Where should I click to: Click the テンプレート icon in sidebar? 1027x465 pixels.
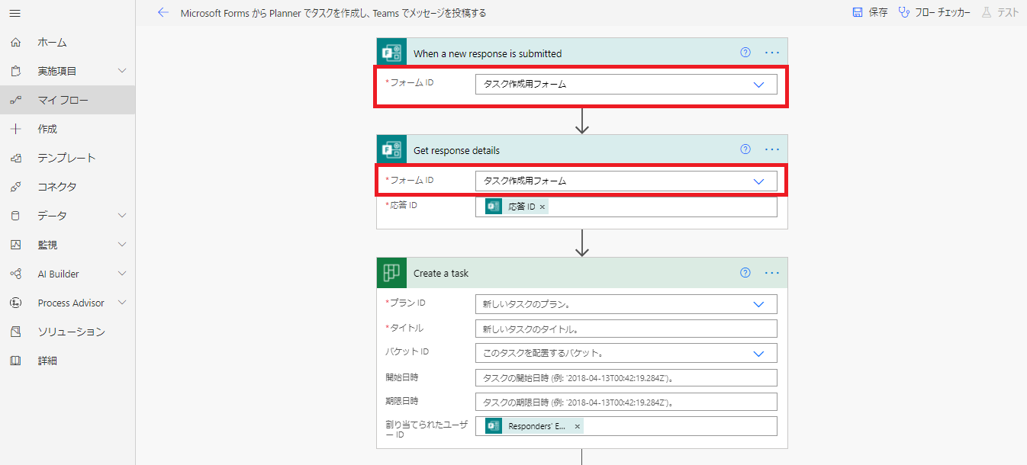(15, 159)
